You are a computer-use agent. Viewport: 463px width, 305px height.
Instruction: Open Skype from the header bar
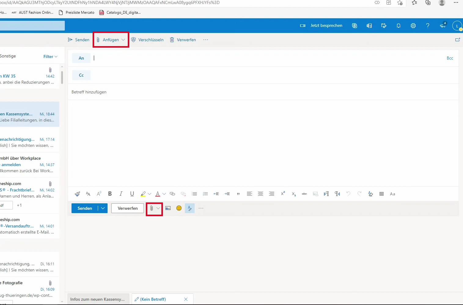(x=355, y=26)
